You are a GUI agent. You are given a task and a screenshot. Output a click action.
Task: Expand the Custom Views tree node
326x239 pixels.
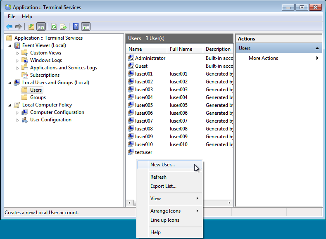click(x=17, y=53)
